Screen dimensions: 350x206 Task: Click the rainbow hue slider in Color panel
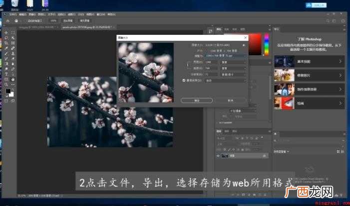[266, 44]
